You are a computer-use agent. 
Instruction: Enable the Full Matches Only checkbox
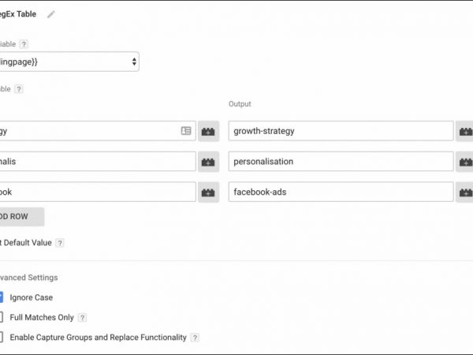click(x=1, y=317)
